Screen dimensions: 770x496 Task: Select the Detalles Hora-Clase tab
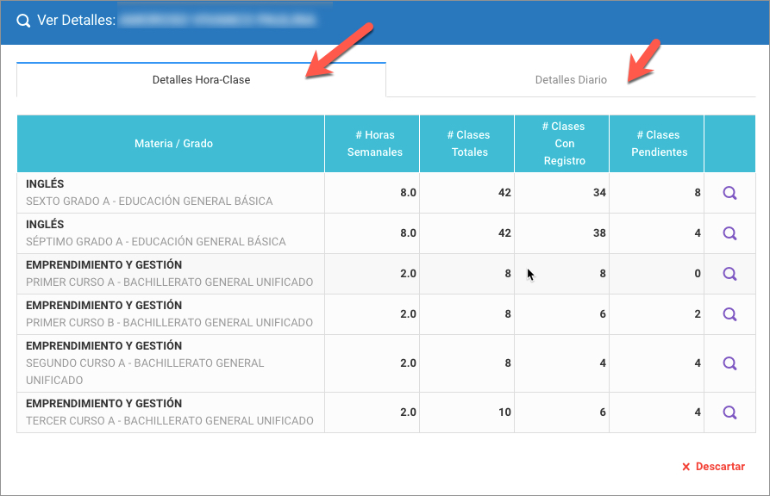(201, 80)
